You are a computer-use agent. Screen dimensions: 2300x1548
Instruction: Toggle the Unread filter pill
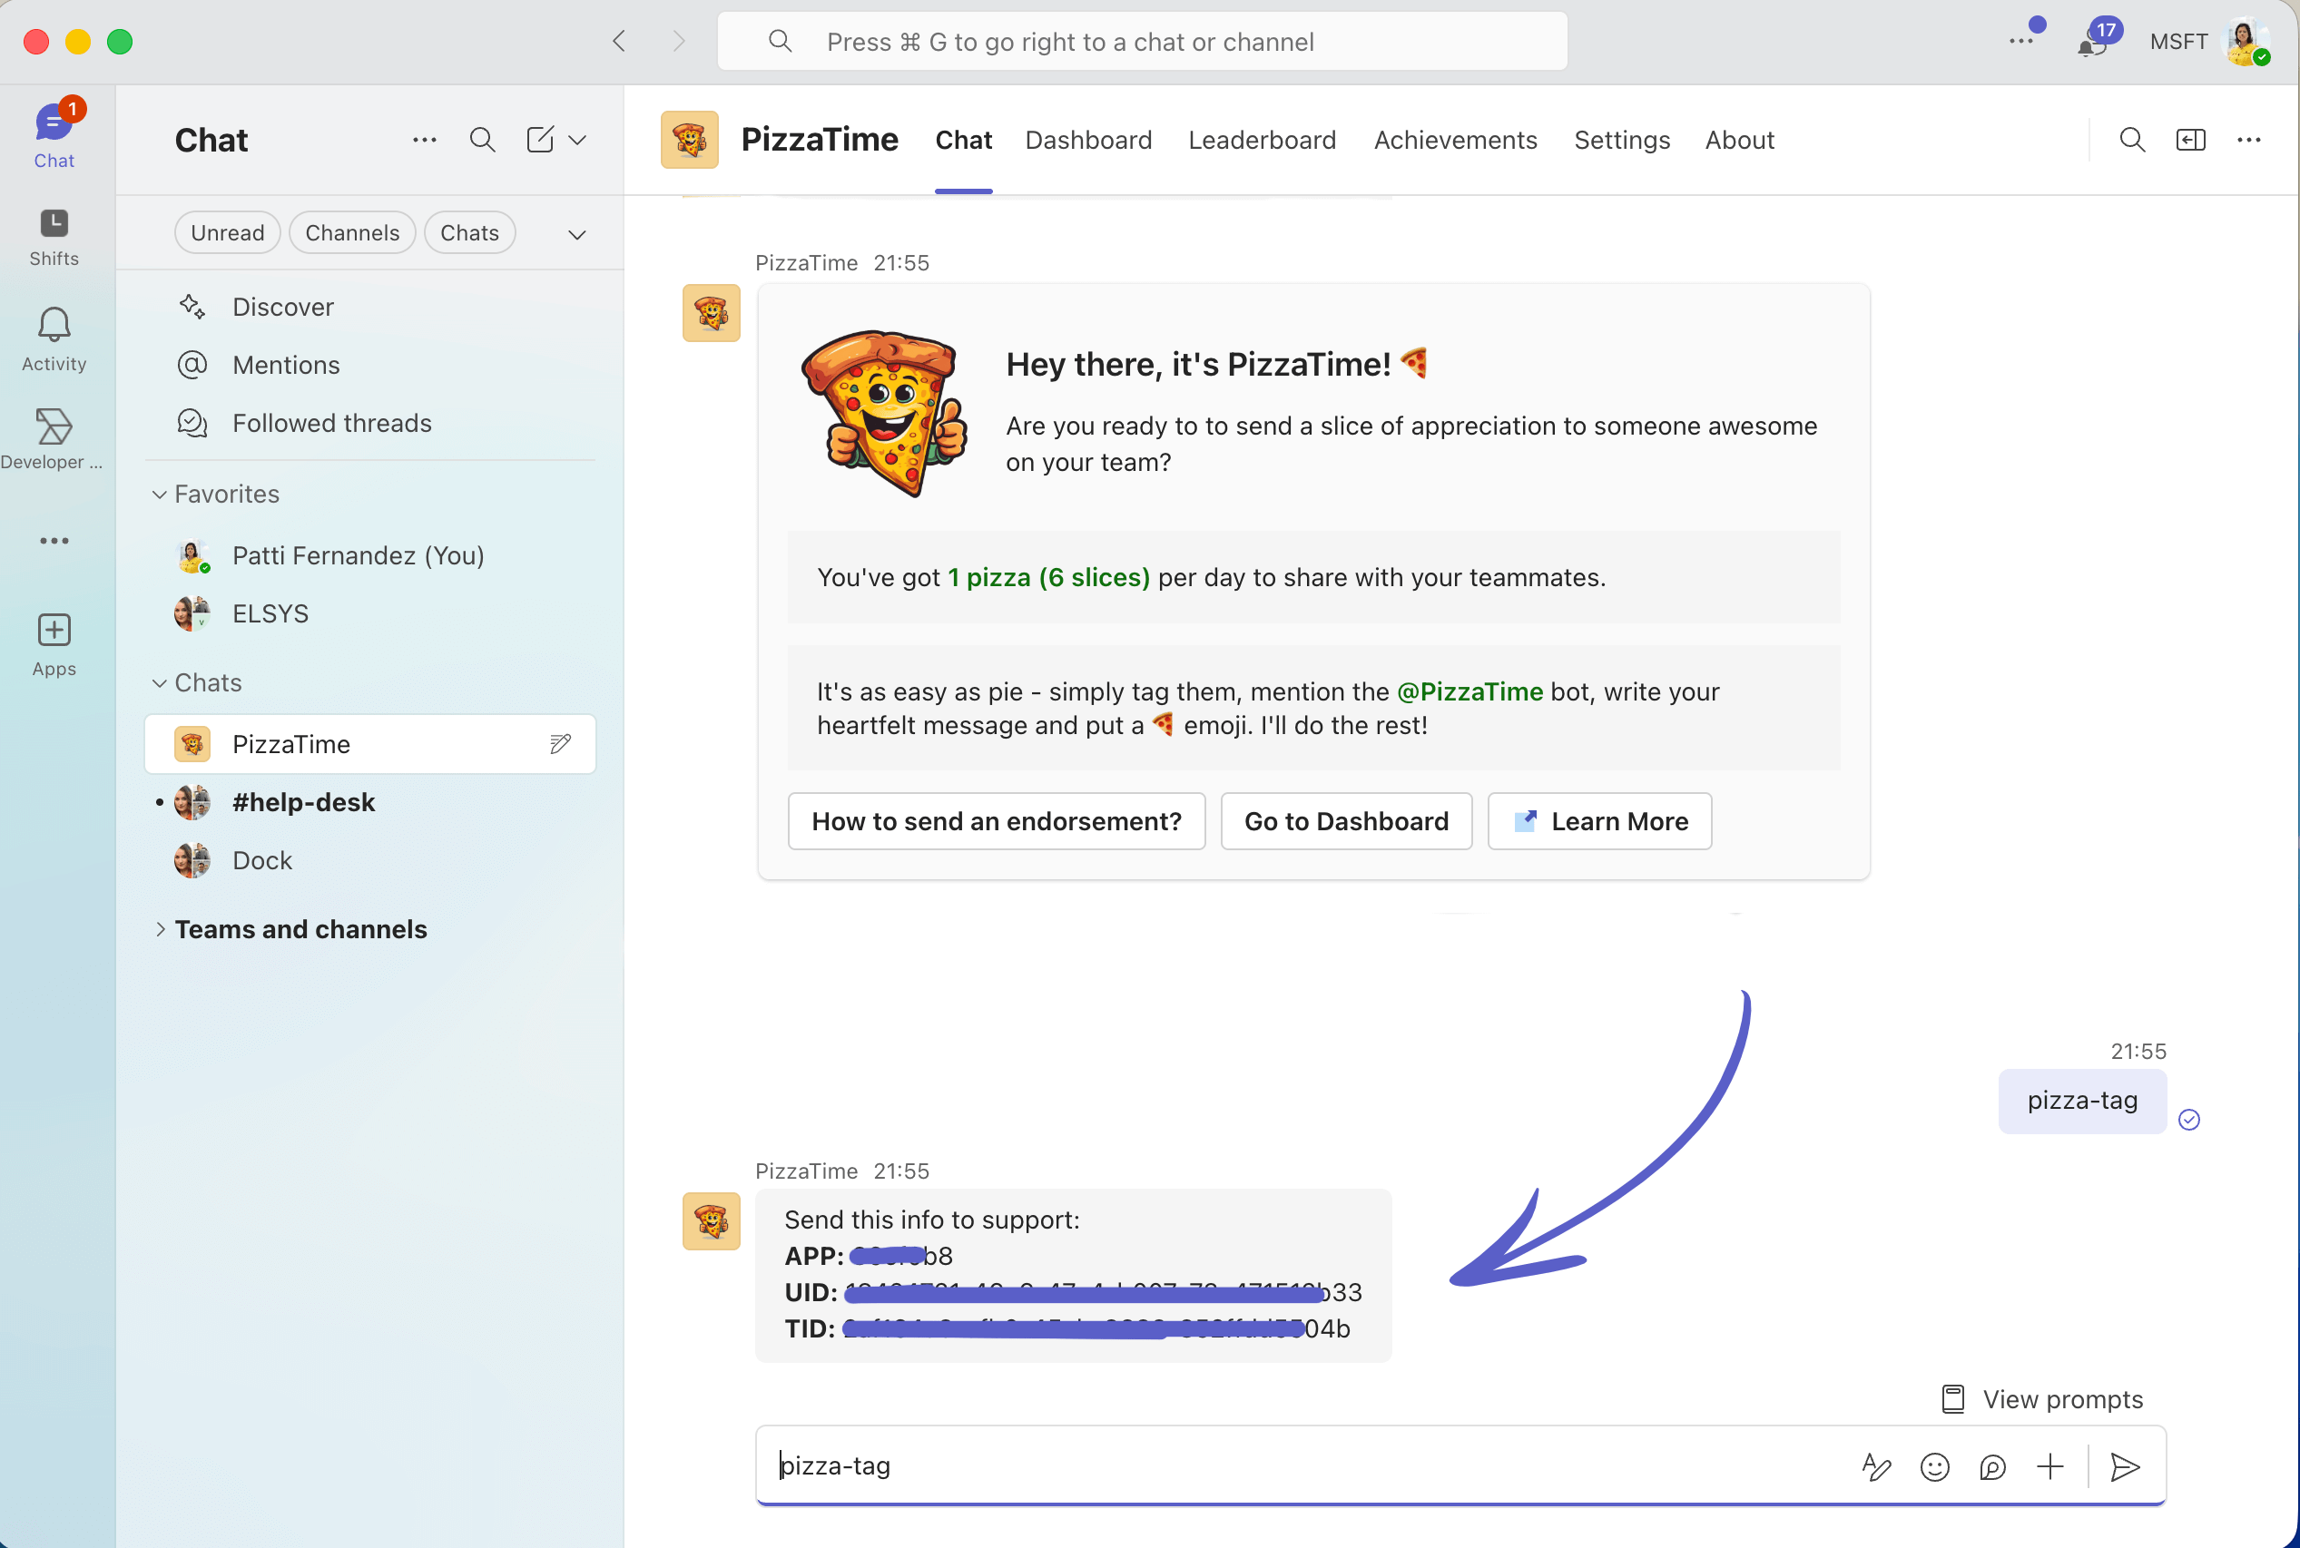(227, 233)
